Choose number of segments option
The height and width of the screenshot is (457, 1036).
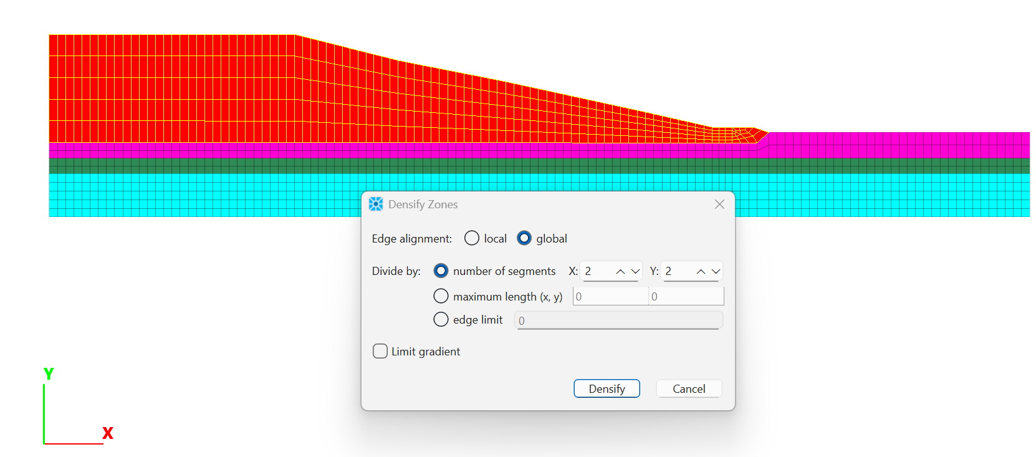coord(441,271)
